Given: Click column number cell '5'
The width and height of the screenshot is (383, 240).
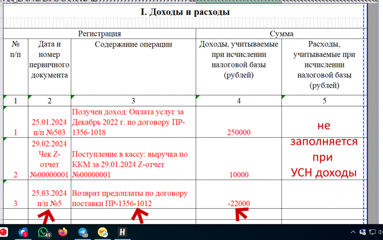Looking at the screenshot, I should click(324, 100).
